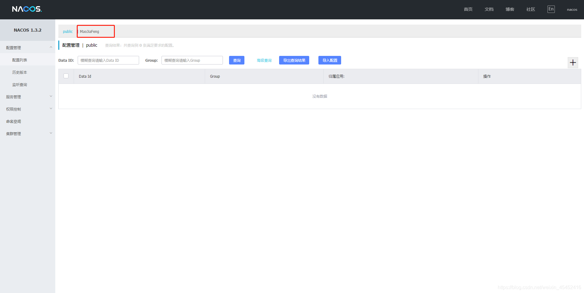Screen dimensions: 584x293
Task: Expand the 集群管理 menu chevron
Action: [x=51, y=133]
